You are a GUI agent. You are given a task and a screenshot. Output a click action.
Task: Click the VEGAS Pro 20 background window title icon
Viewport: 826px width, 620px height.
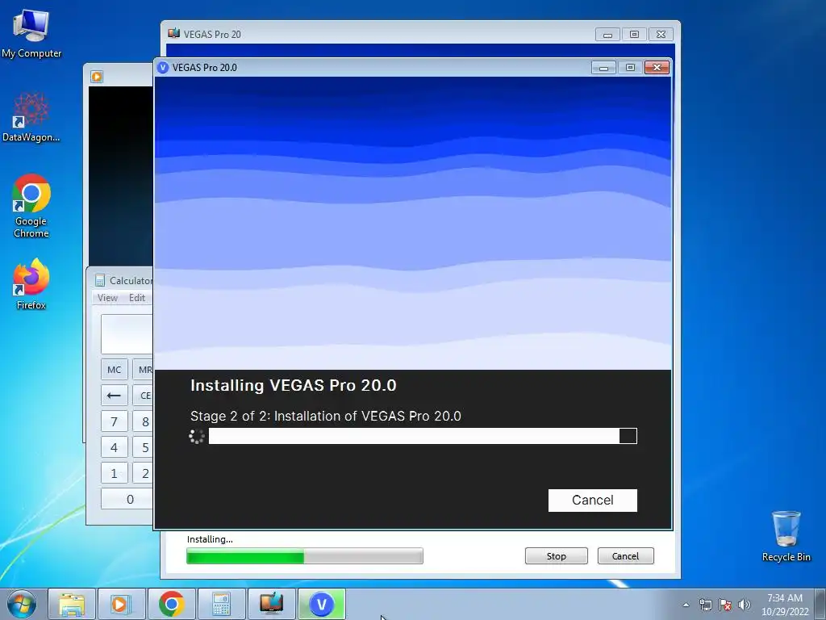click(174, 34)
